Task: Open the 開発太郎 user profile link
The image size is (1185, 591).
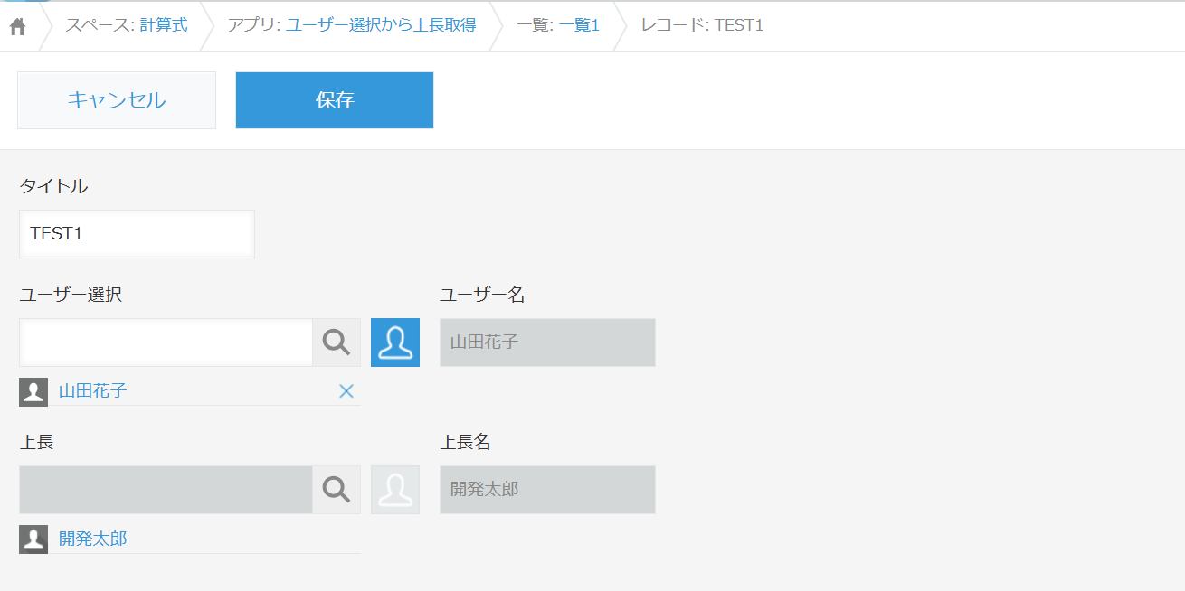Action: point(93,539)
